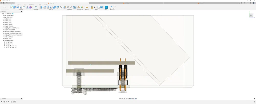Toggle visibility of the Sketches folder
256x104 pixels.
[x=5, y=24]
